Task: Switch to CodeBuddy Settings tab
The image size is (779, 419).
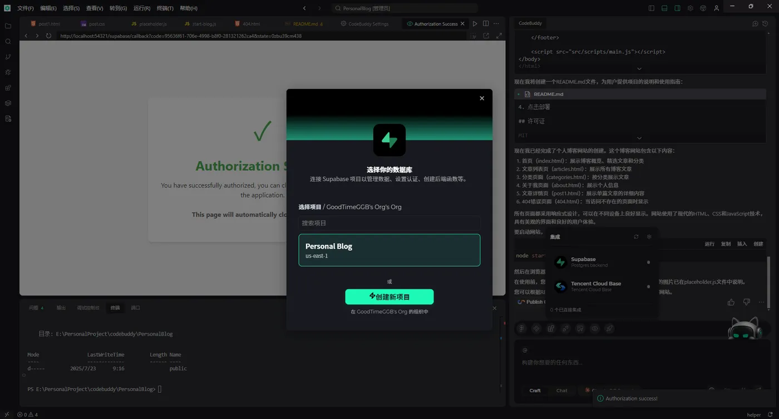Action: (365, 24)
